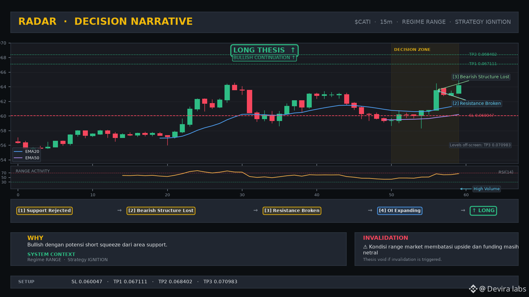
Task: Click the warning triangle in Invalidation box
Action: 365,247
